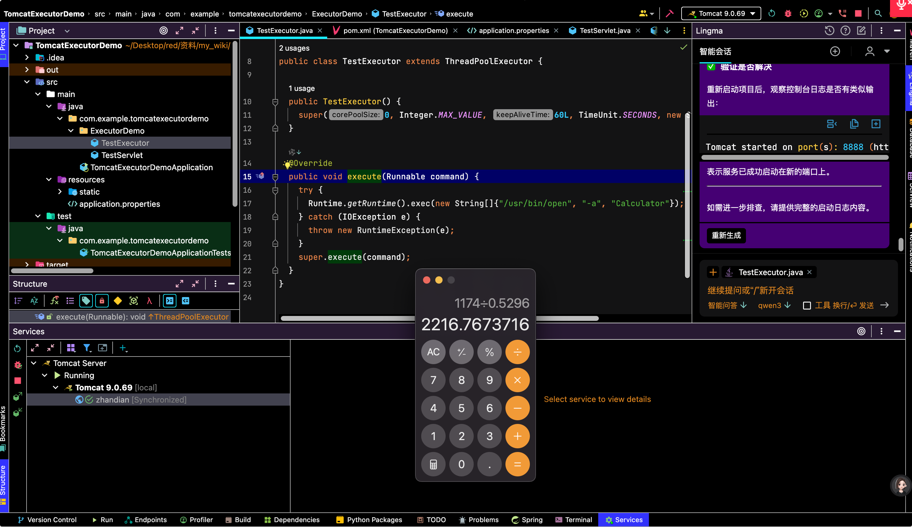The width and height of the screenshot is (912, 527).
Task: Click the 重新生成 regenerate button
Action: (726, 235)
